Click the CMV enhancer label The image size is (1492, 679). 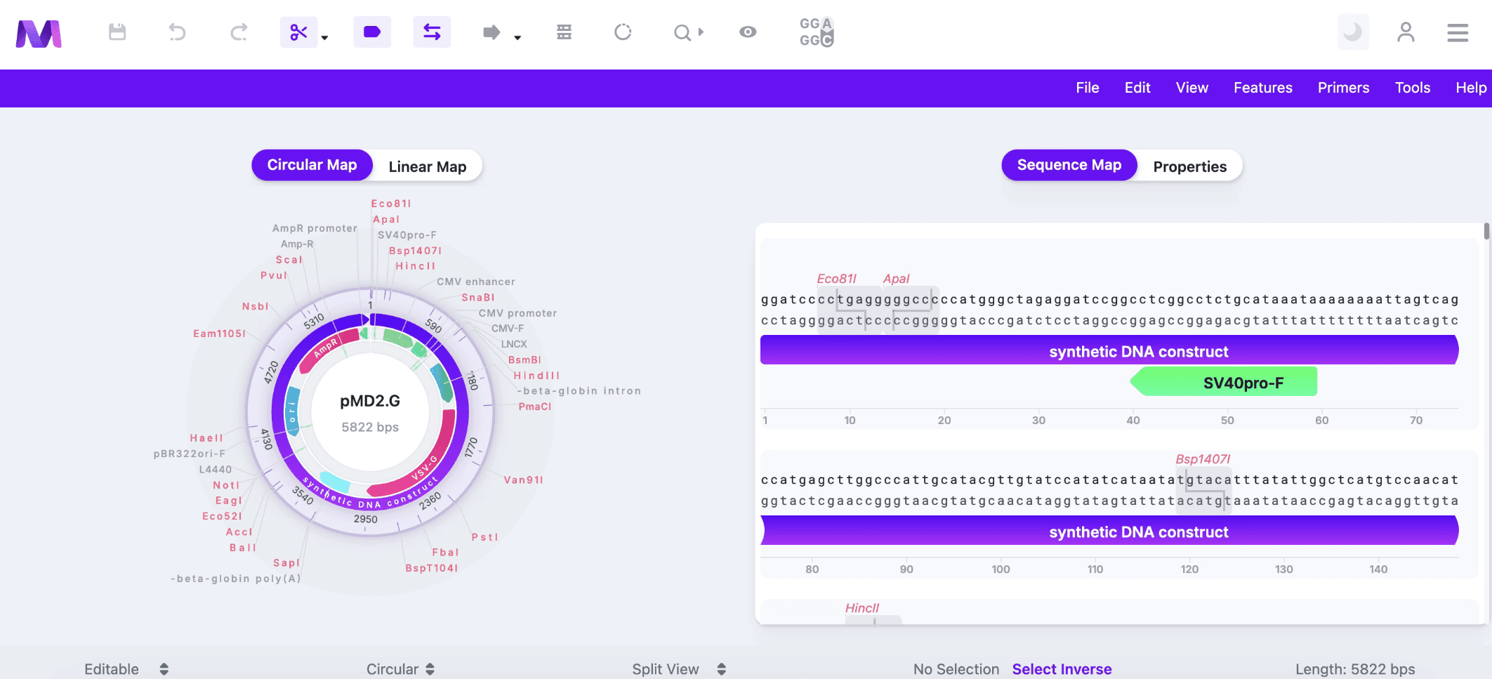(476, 282)
